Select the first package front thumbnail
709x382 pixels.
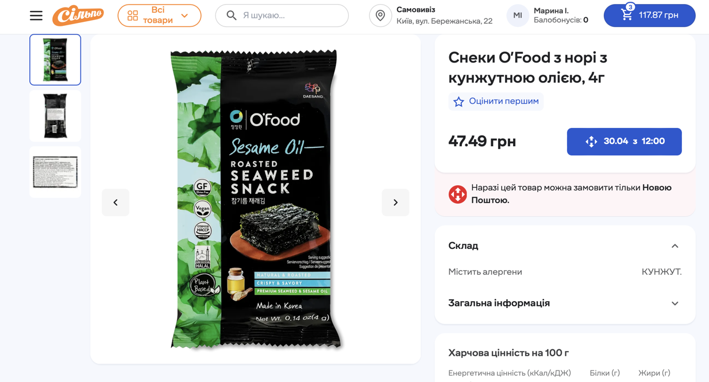(55, 60)
